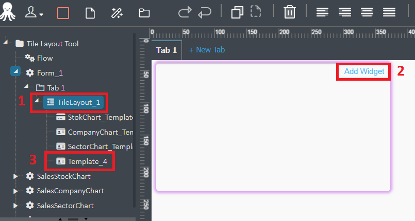The height and width of the screenshot is (221, 415).
Task: Select the Tile Layout Tool folder
Action: [x=47, y=44]
